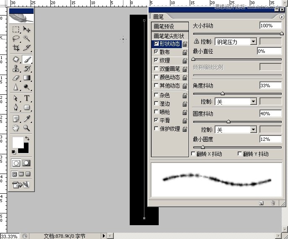The height and width of the screenshot is (239, 288).
Task: Select the Eraser tool
Action: click(x=16, y=78)
